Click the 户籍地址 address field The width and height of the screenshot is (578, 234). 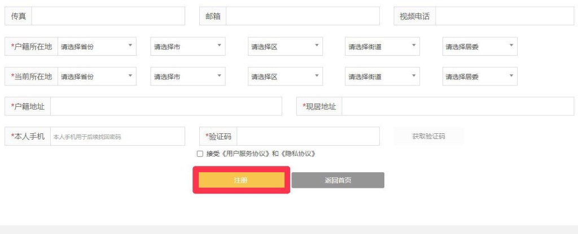[166, 106]
